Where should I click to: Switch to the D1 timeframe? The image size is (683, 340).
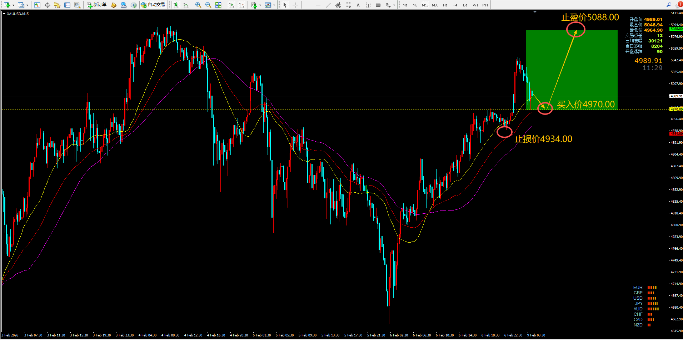[465, 5]
